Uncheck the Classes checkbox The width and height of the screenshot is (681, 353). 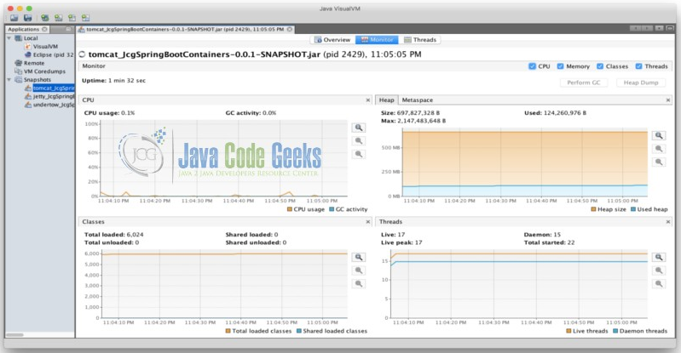tap(600, 66)
